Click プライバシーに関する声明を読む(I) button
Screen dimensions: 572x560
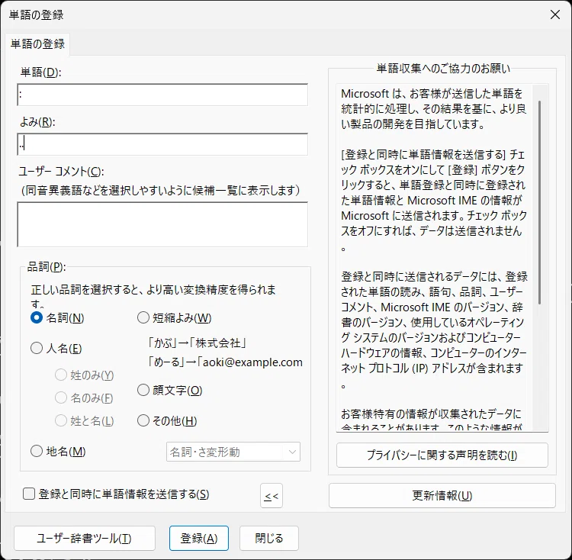pos(442,455)
